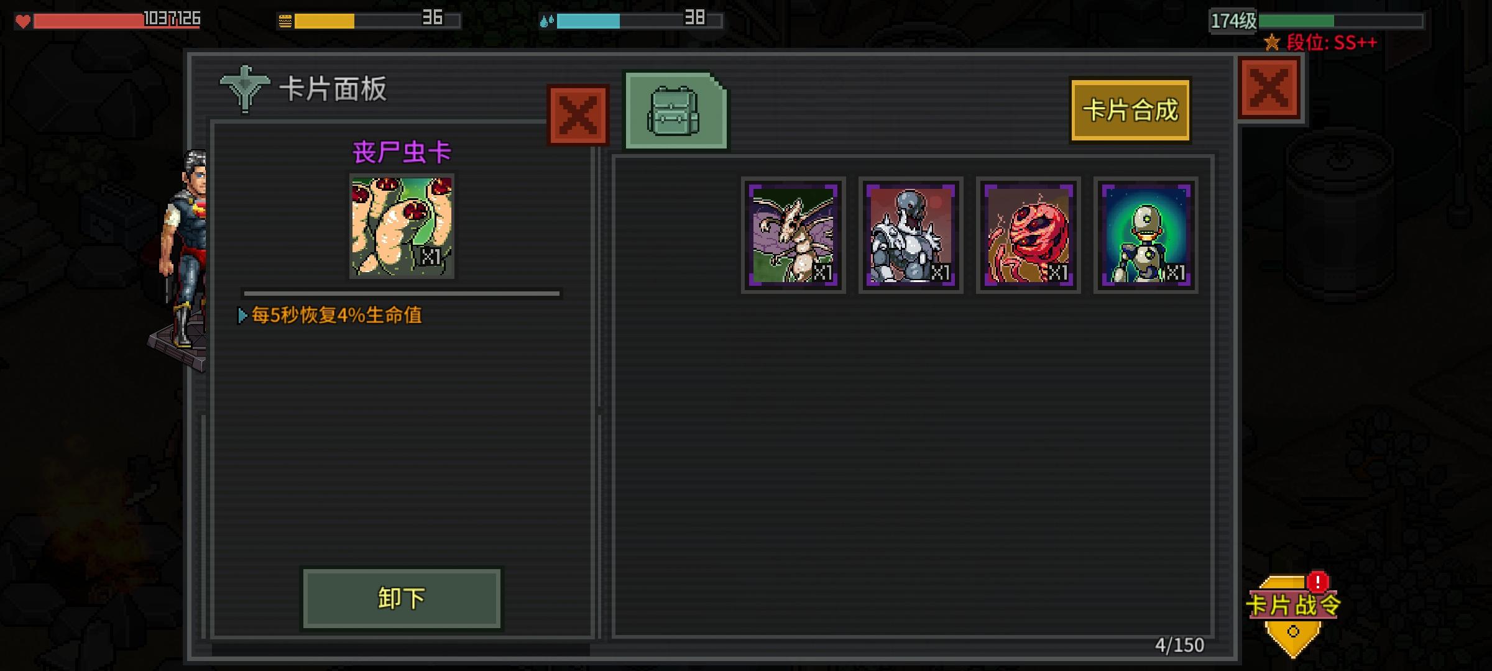Unequip card with 卸下 button
The image size is (1492, 671).
click(x=402, y=598)
